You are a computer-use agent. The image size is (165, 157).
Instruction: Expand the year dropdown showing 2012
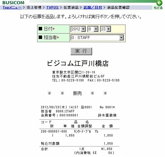coord(78,29)
